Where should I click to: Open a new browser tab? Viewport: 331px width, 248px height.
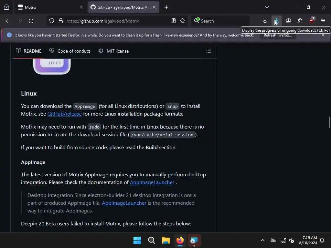pos(166,7)
